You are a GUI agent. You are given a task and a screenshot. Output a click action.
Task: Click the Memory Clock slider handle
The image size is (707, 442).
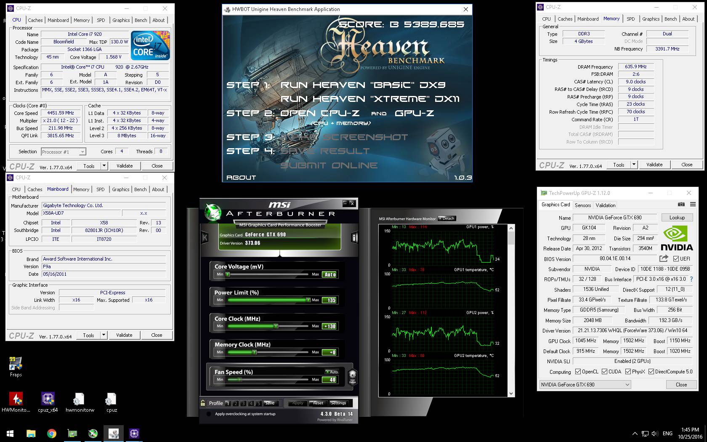click(254, 352)
